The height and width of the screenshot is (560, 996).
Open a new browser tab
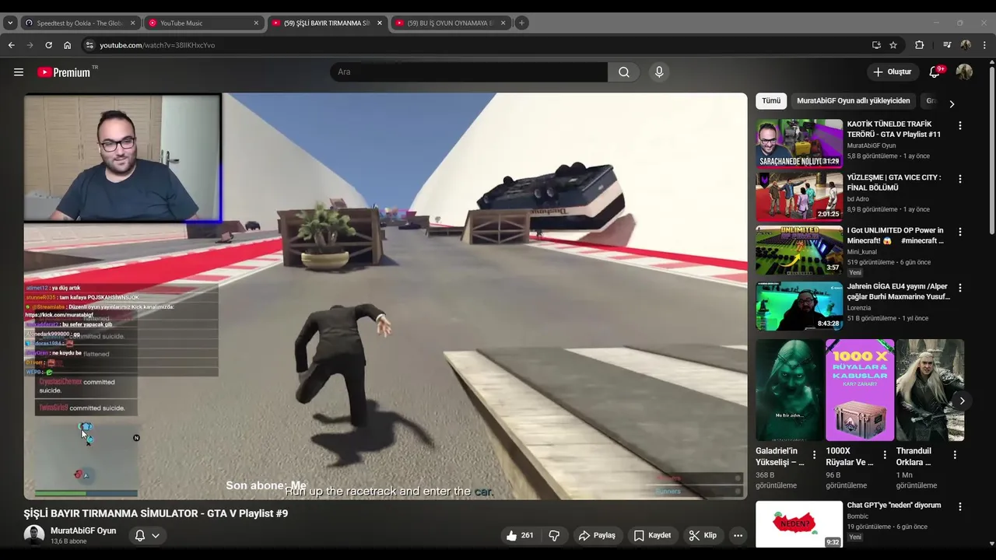tap(521, 23)
